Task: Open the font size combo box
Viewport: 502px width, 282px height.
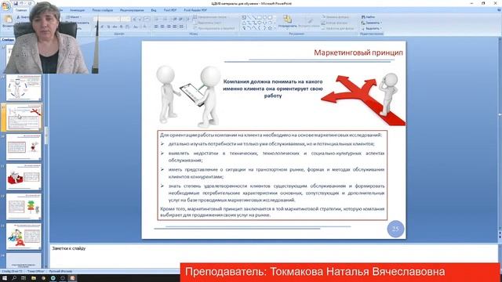Action: [125, 19]
